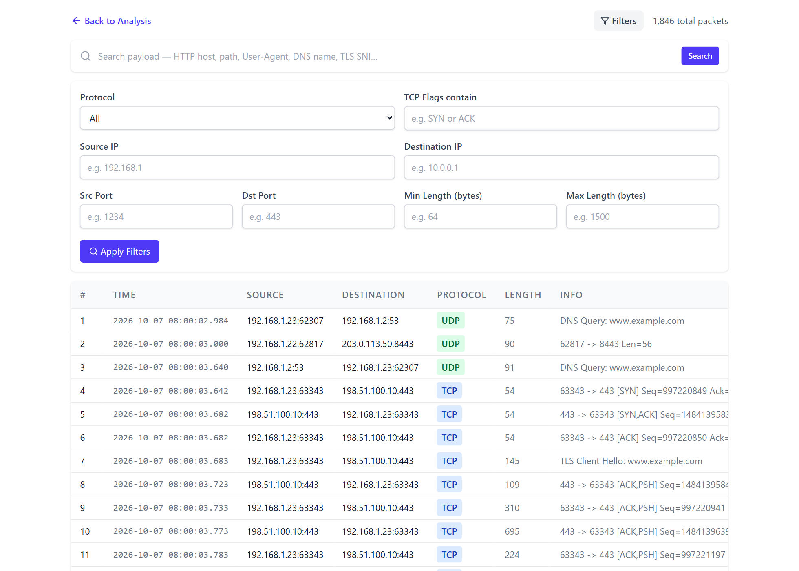Click the LENGTH column header
The width and height of the screenshot is (799, 571).
(x=523, y=295)
